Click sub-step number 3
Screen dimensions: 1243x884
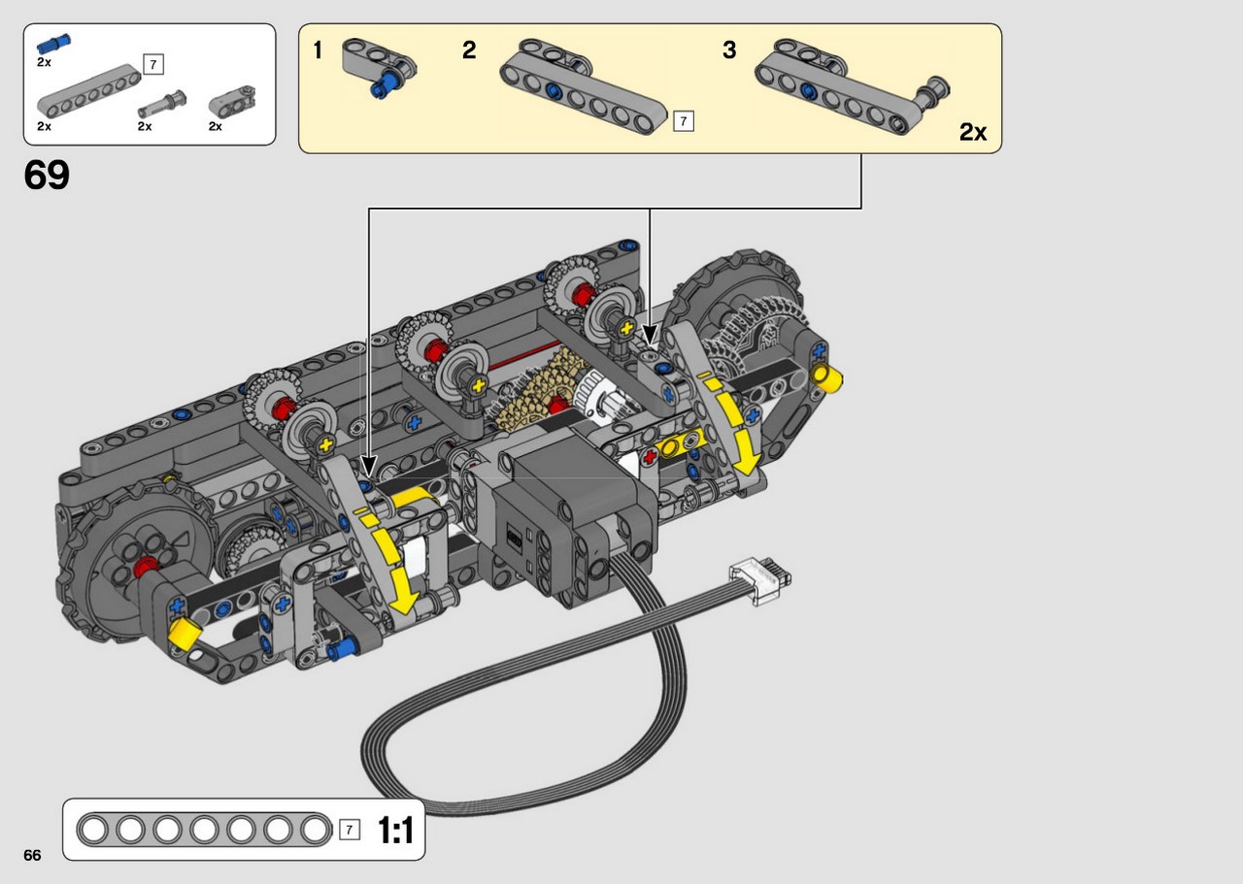coord(729,51)
